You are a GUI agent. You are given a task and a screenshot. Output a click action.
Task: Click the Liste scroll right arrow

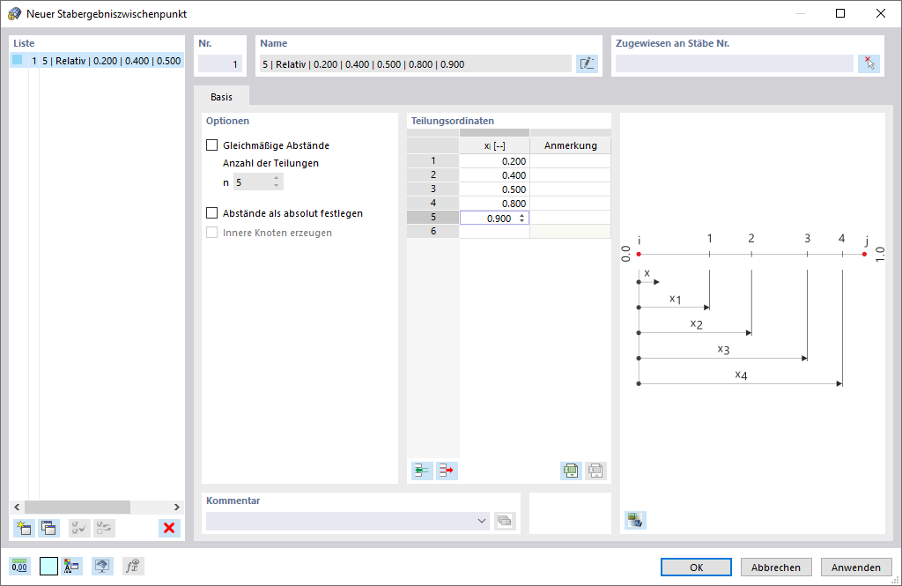click(176, 508)
